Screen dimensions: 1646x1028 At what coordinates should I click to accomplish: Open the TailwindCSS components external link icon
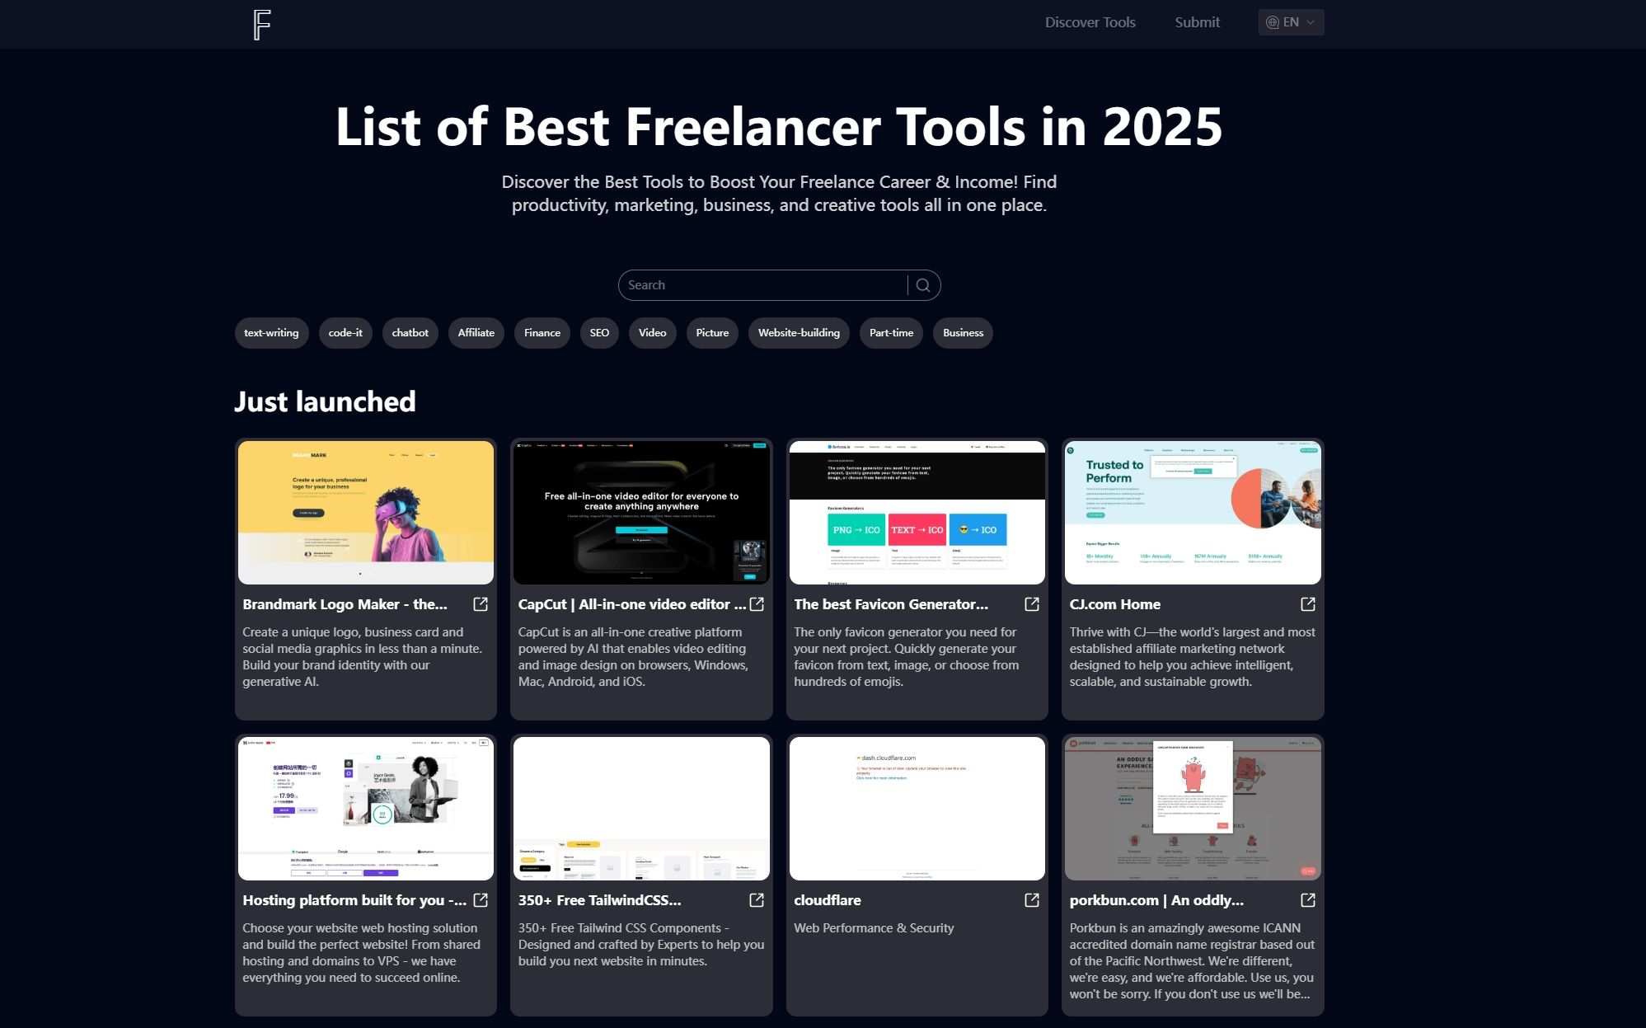(x=757, y=900)
